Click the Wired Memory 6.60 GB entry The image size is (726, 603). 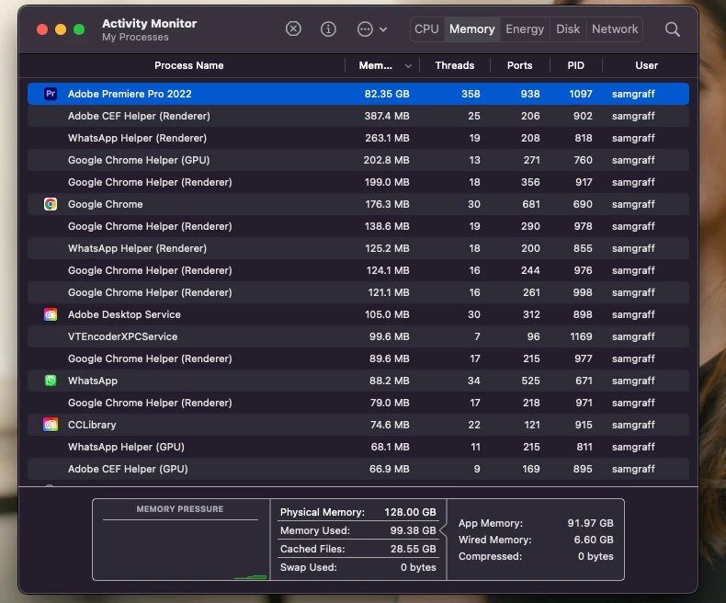536,540
